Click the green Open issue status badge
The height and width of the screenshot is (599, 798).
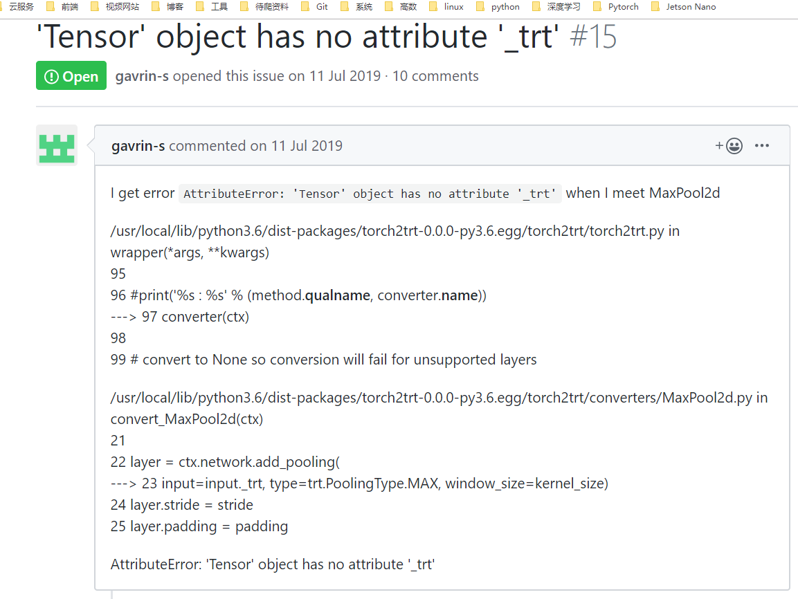[71, 76]
